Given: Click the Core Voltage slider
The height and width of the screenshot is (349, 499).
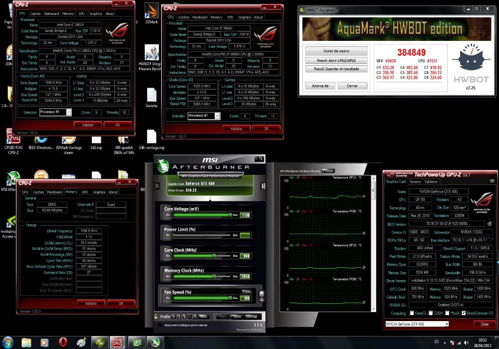Looking at the screenshot, I should click(x=203, y=215).
